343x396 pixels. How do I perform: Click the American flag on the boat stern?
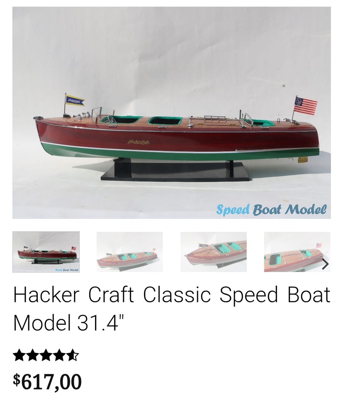[x=305, y=105]
